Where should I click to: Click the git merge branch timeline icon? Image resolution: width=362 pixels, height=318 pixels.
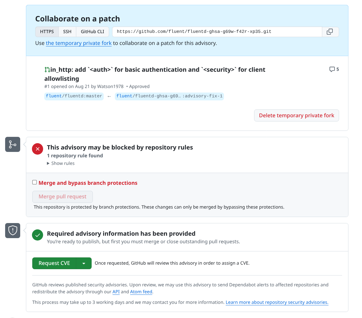[x=13, y=144]
